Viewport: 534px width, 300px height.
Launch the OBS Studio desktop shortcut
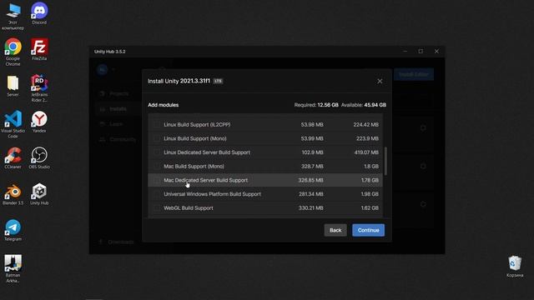click(x=39, y=157)
